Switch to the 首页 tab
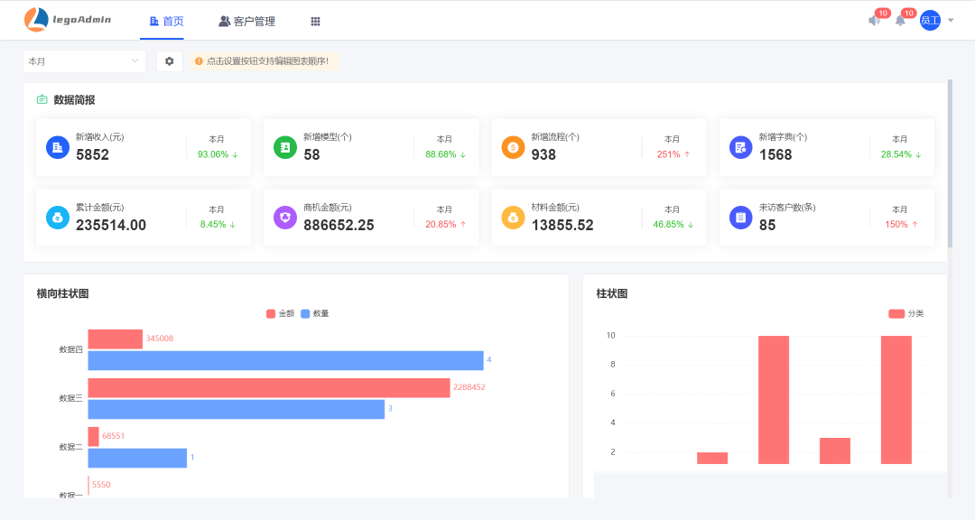 pos(166,21)
